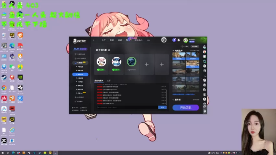Image resolution: width=276 pixels, height=155 pixels.
Task: Focus the chat message input field
Action: point(127,107)
